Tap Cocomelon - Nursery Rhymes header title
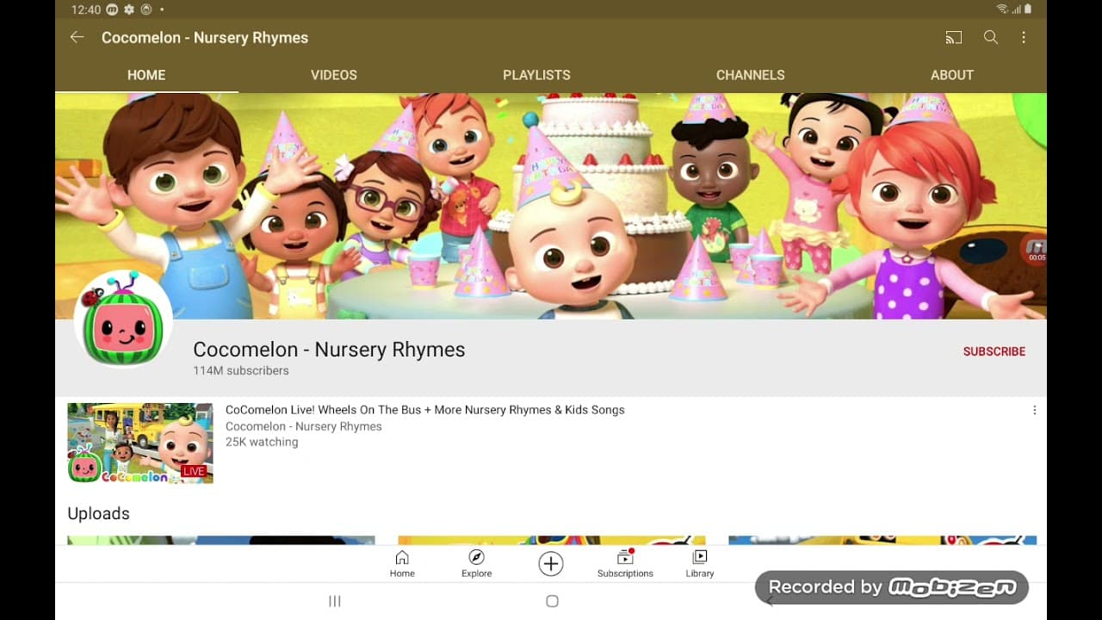 (x=205, y=37)
